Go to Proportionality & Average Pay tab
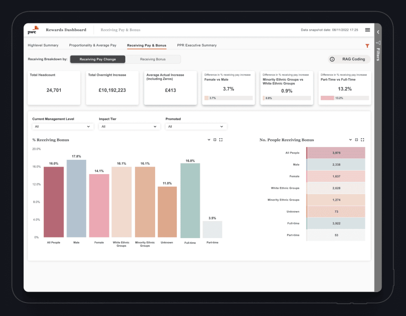Screen dimensions: 406x316 93,45
